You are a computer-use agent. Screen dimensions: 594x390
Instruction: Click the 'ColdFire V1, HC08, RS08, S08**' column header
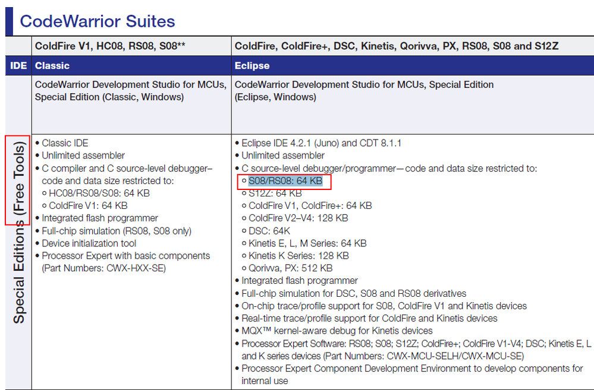pyautogui.click(x=110, y=46)
